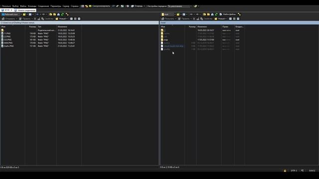Image resolution: width=319 pixels, height=179 pixels.
Task: Go to local root directory icon
Action: pyautogui.click(x=54, y=14)
